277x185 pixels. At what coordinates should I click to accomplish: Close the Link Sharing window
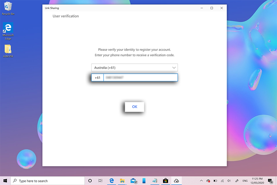click(x=221, y=8)
